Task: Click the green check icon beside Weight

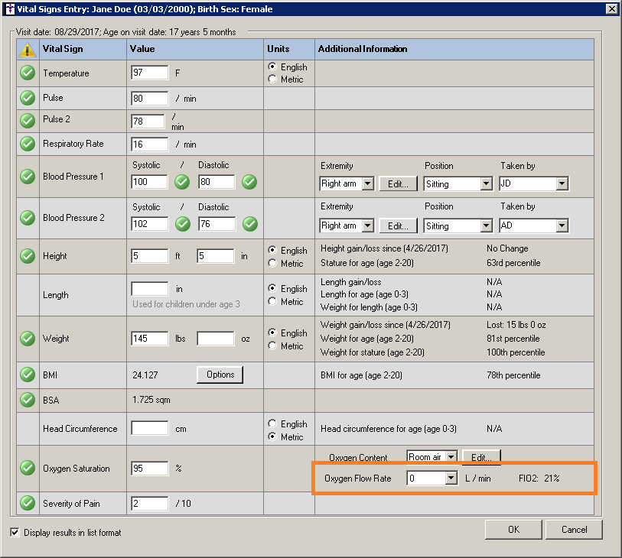Action: click(28, 339)
